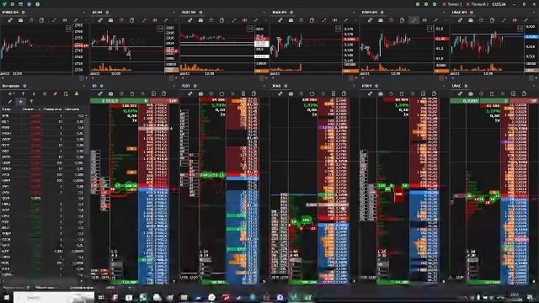539x303 pixels.
Task: Click the instruments list vertical scrollbar
Action: click(86, 196)
